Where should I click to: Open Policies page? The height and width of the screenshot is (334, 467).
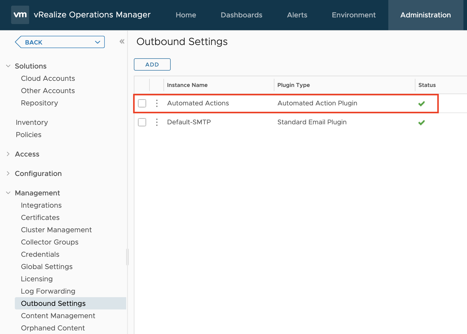pos(29,135)
